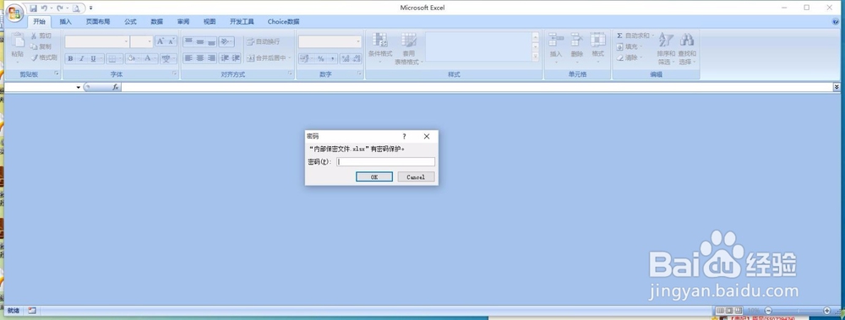Open the 开发工具 tab
Viewport: 845px width, 320px height.
[242, 22]
